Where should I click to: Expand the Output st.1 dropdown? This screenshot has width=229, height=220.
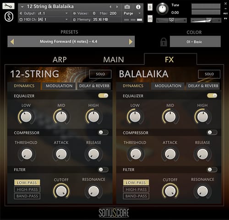coord(44,13)
